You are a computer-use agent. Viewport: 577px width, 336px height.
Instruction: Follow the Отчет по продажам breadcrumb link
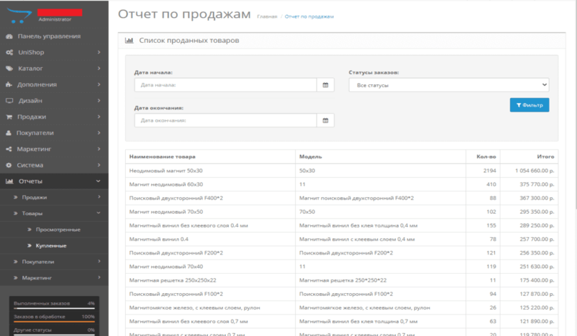309,16
